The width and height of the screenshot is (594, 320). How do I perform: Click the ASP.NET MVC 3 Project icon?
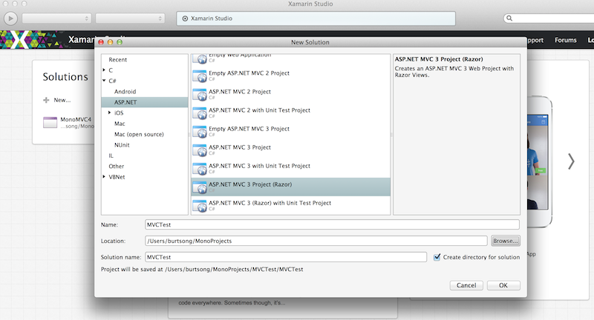200,150
